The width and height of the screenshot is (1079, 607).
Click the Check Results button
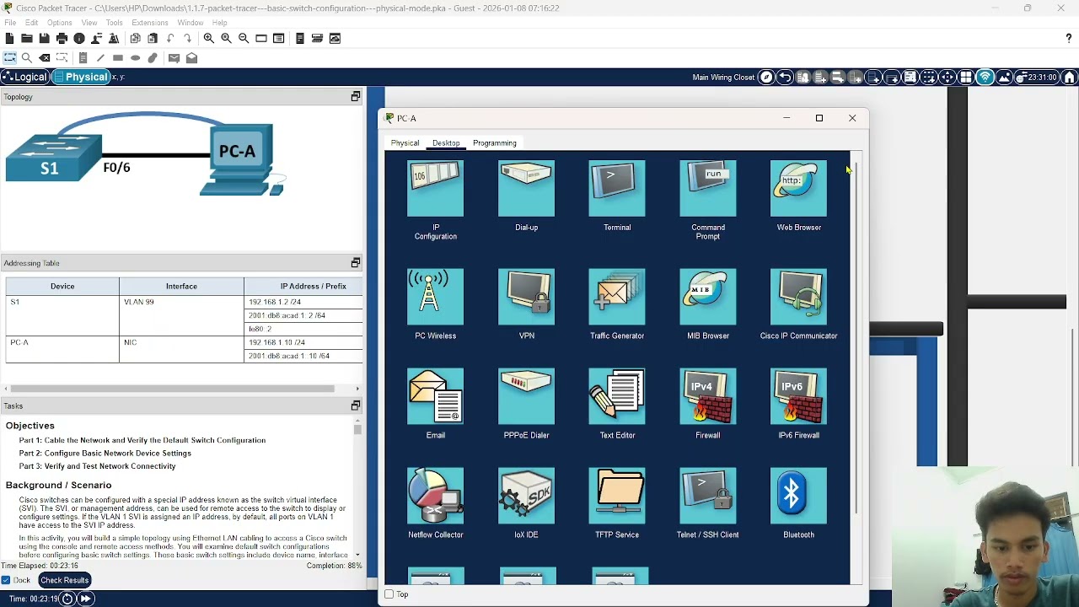(x=64, y=580)
